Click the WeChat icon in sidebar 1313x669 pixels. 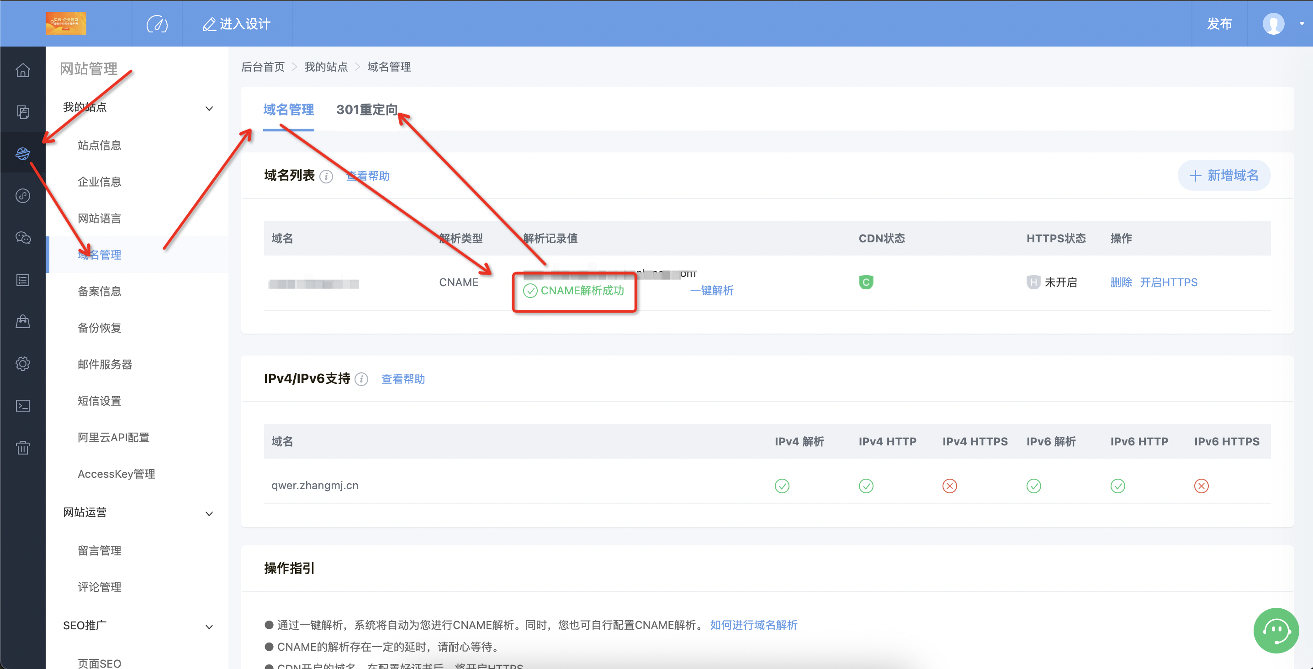[23, 238]
